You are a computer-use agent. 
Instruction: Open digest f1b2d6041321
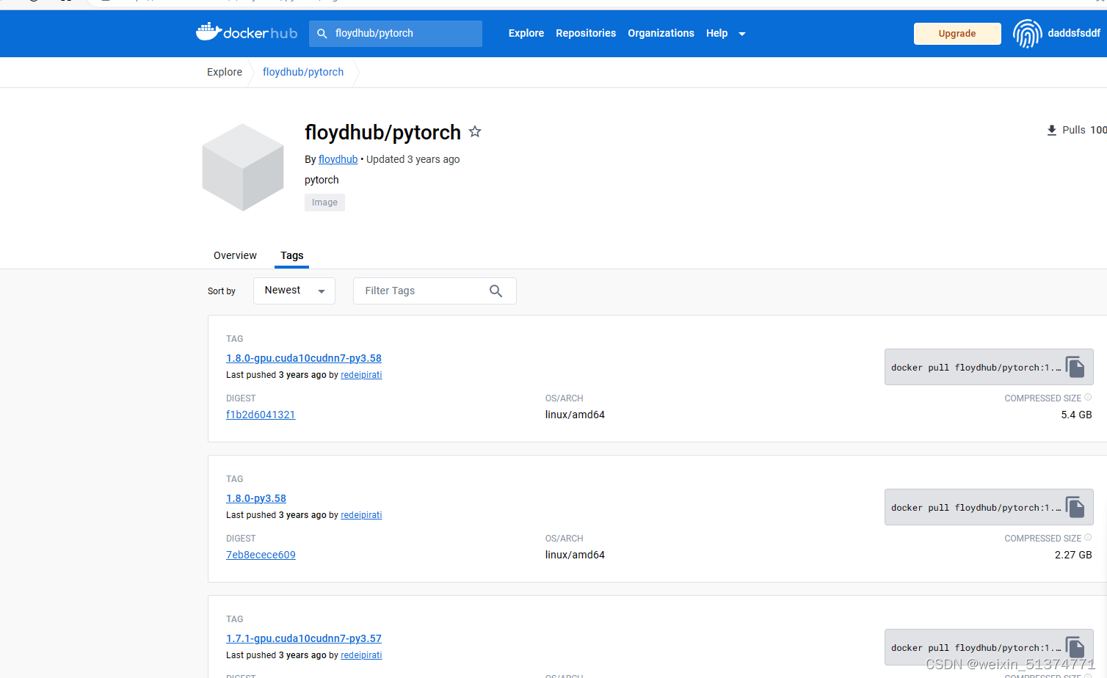click(261, 415)
